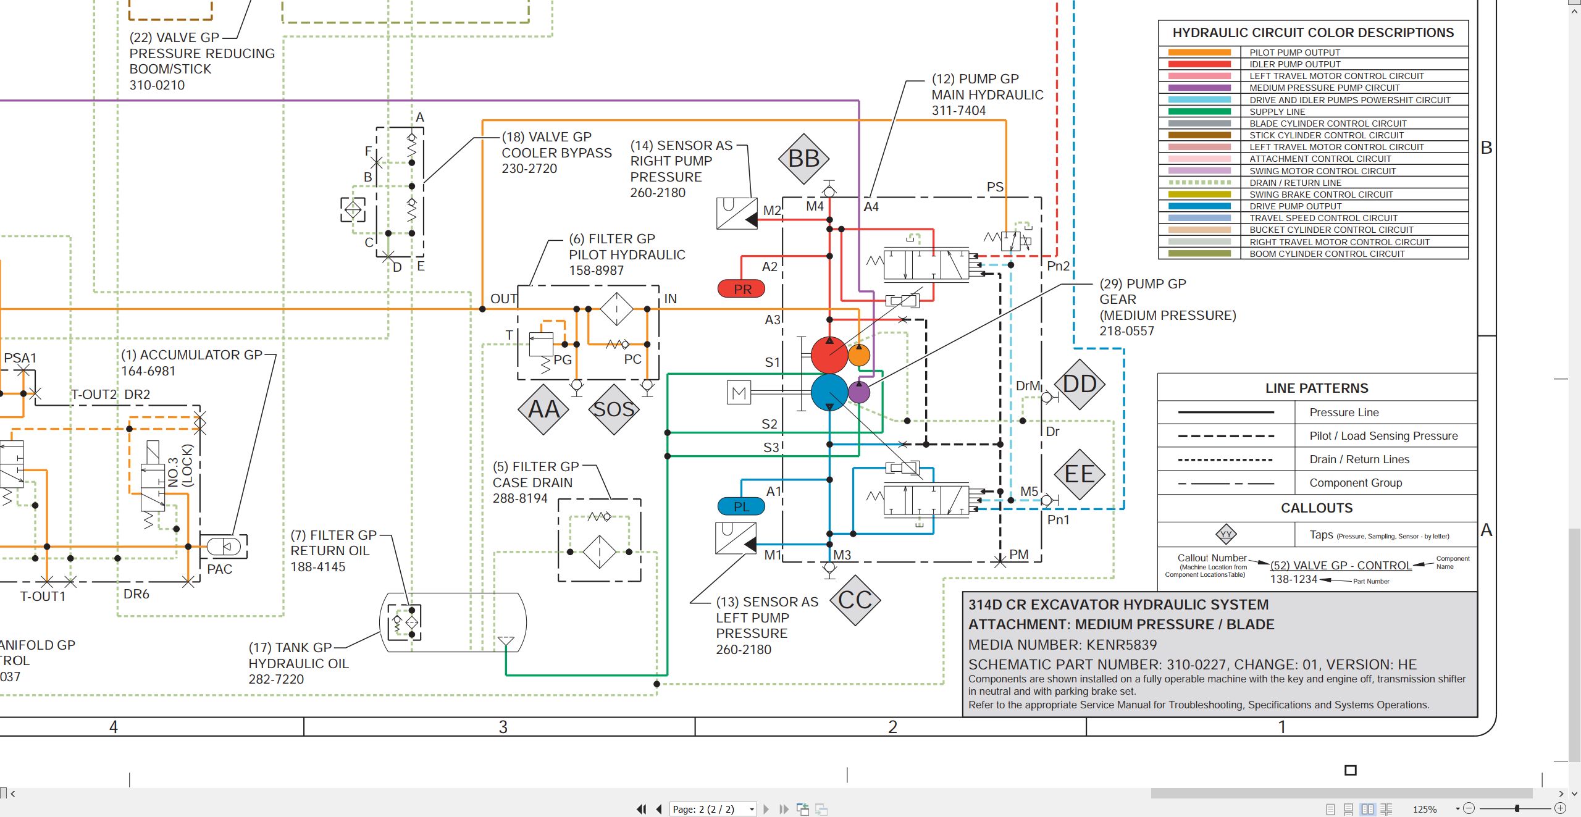Click the 'DRAIN / RETURN LINE' legend entry
Screen dimensions: 1581x817
point(1295,183)
